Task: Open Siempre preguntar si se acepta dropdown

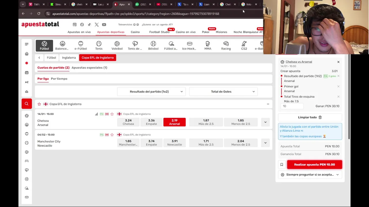Action: click(x=310, y=175)
